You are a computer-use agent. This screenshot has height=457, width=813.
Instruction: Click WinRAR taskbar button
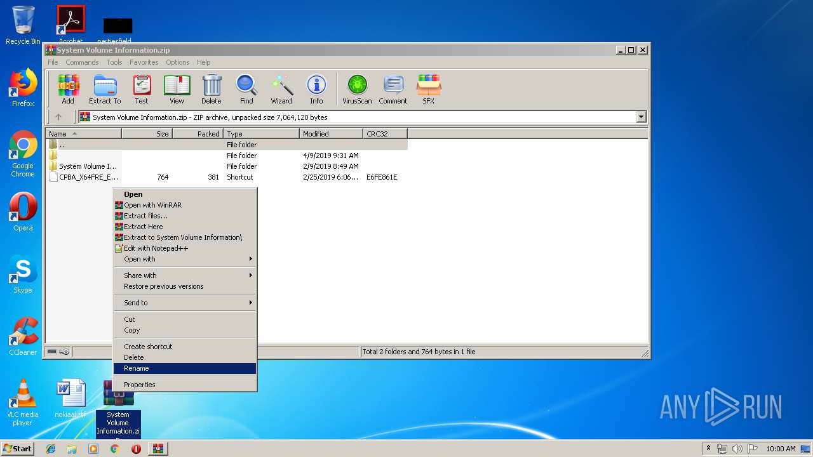(158, 449)
